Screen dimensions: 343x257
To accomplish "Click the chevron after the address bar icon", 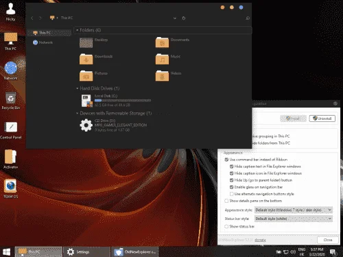I will [x=57, y=18].
